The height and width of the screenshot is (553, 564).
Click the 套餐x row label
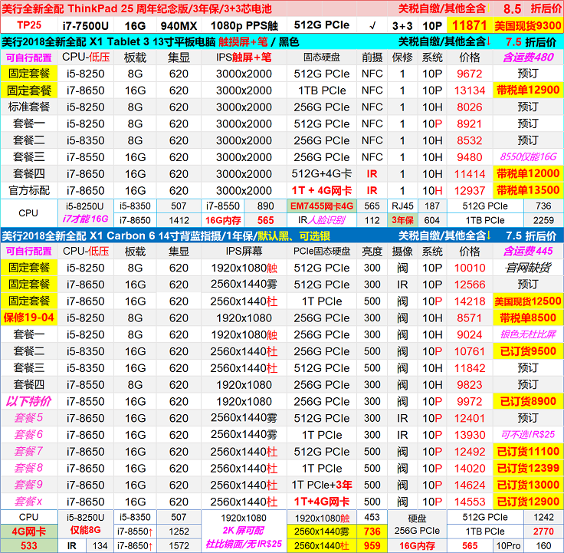(29, 502)
